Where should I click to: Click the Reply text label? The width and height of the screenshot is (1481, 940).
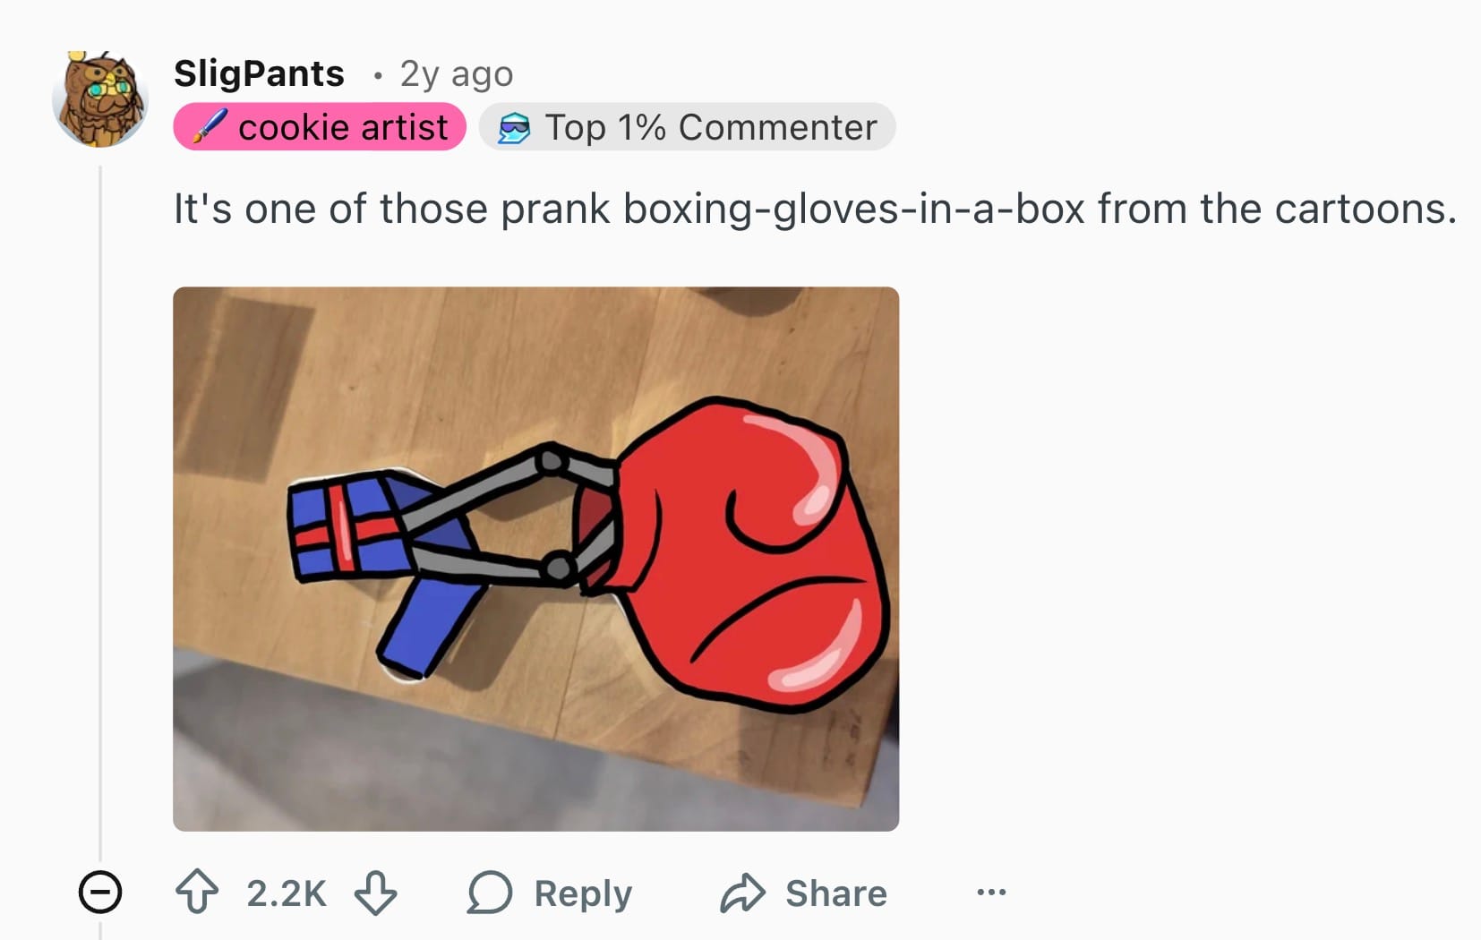pos(583,893)
